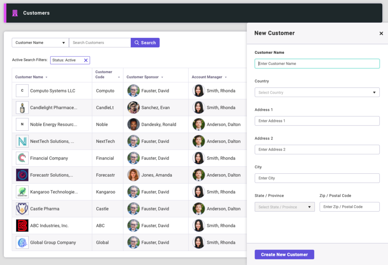Click the Castle Pharma logo icon

(22, 209)
